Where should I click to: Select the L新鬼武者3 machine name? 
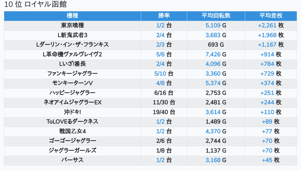coord(72,35)
